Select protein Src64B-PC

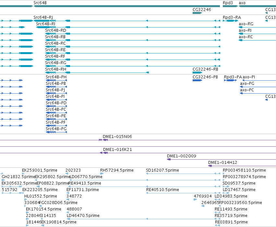[x=56, y=110]
